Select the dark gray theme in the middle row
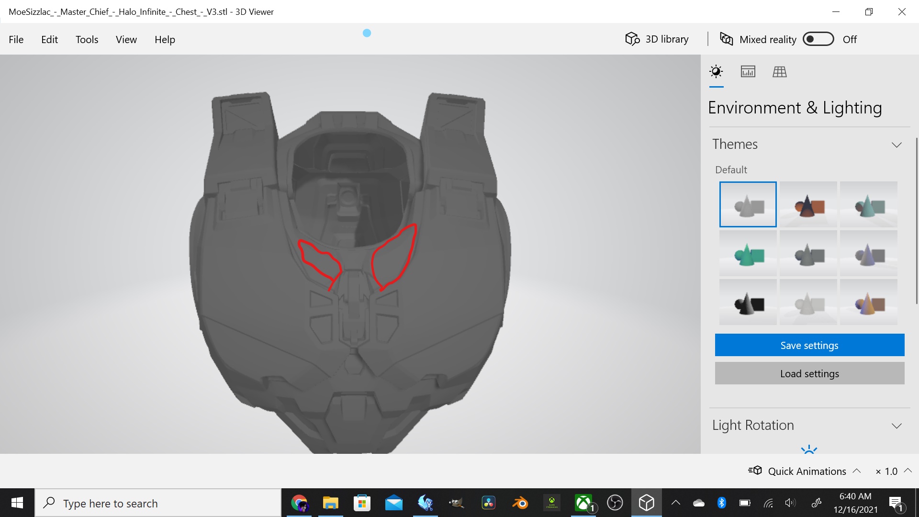This screenshot has height=517, width=919. (x=808, y=253)
